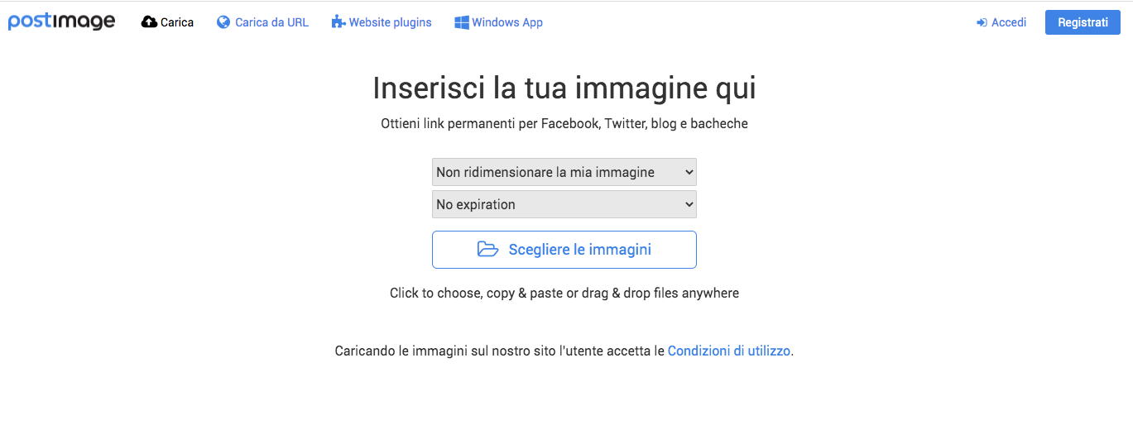
Task: Open Carica da URL
Action: [262, 22]
